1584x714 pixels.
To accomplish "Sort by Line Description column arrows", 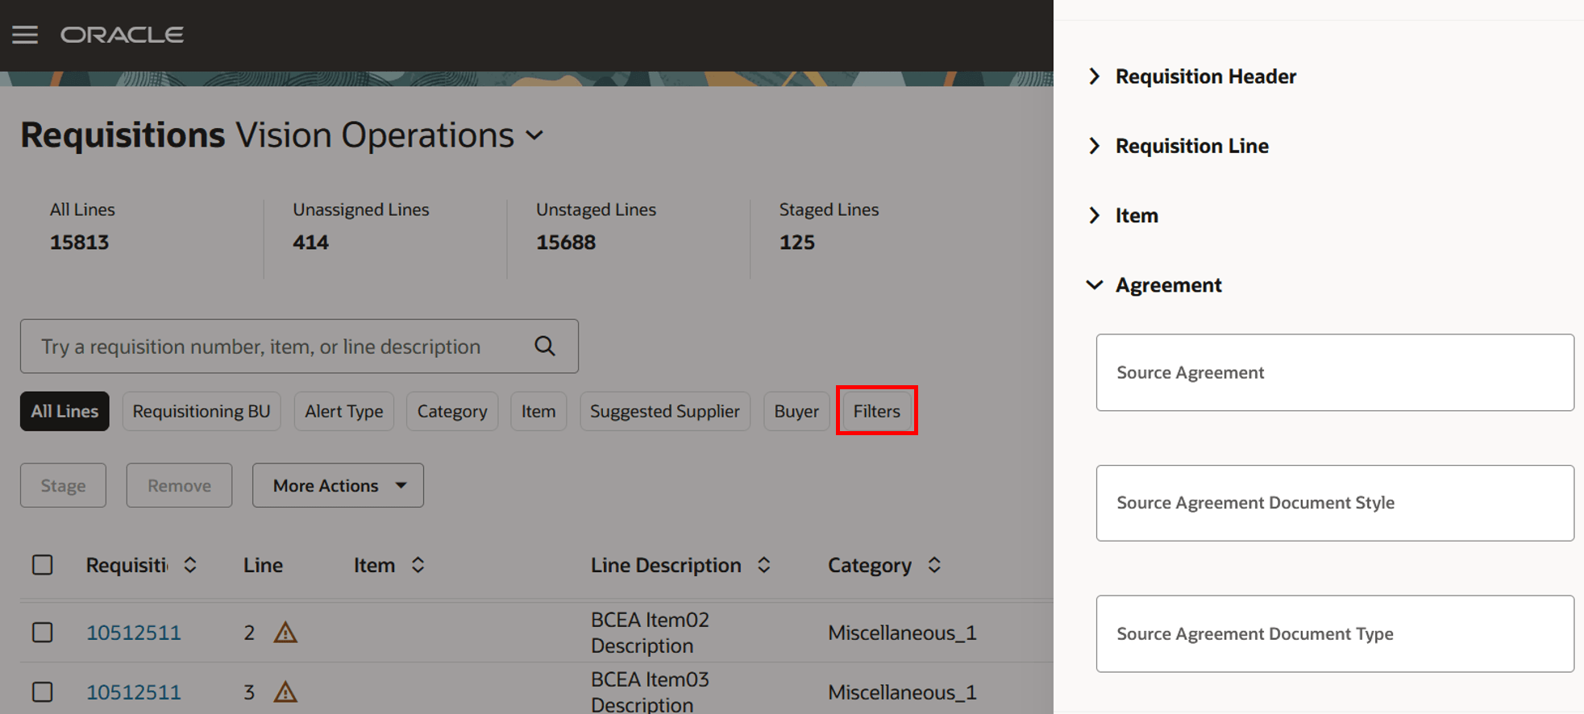I will 763,565.
